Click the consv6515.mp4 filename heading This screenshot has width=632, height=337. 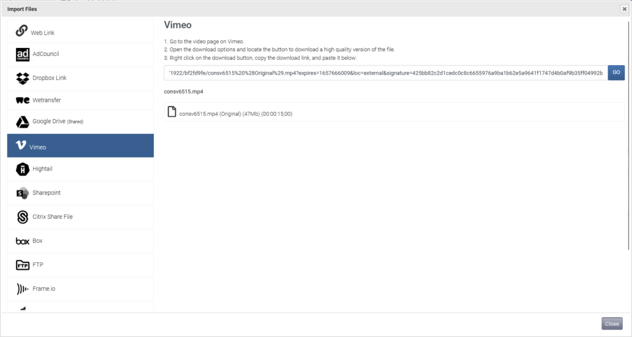[183, 92]
